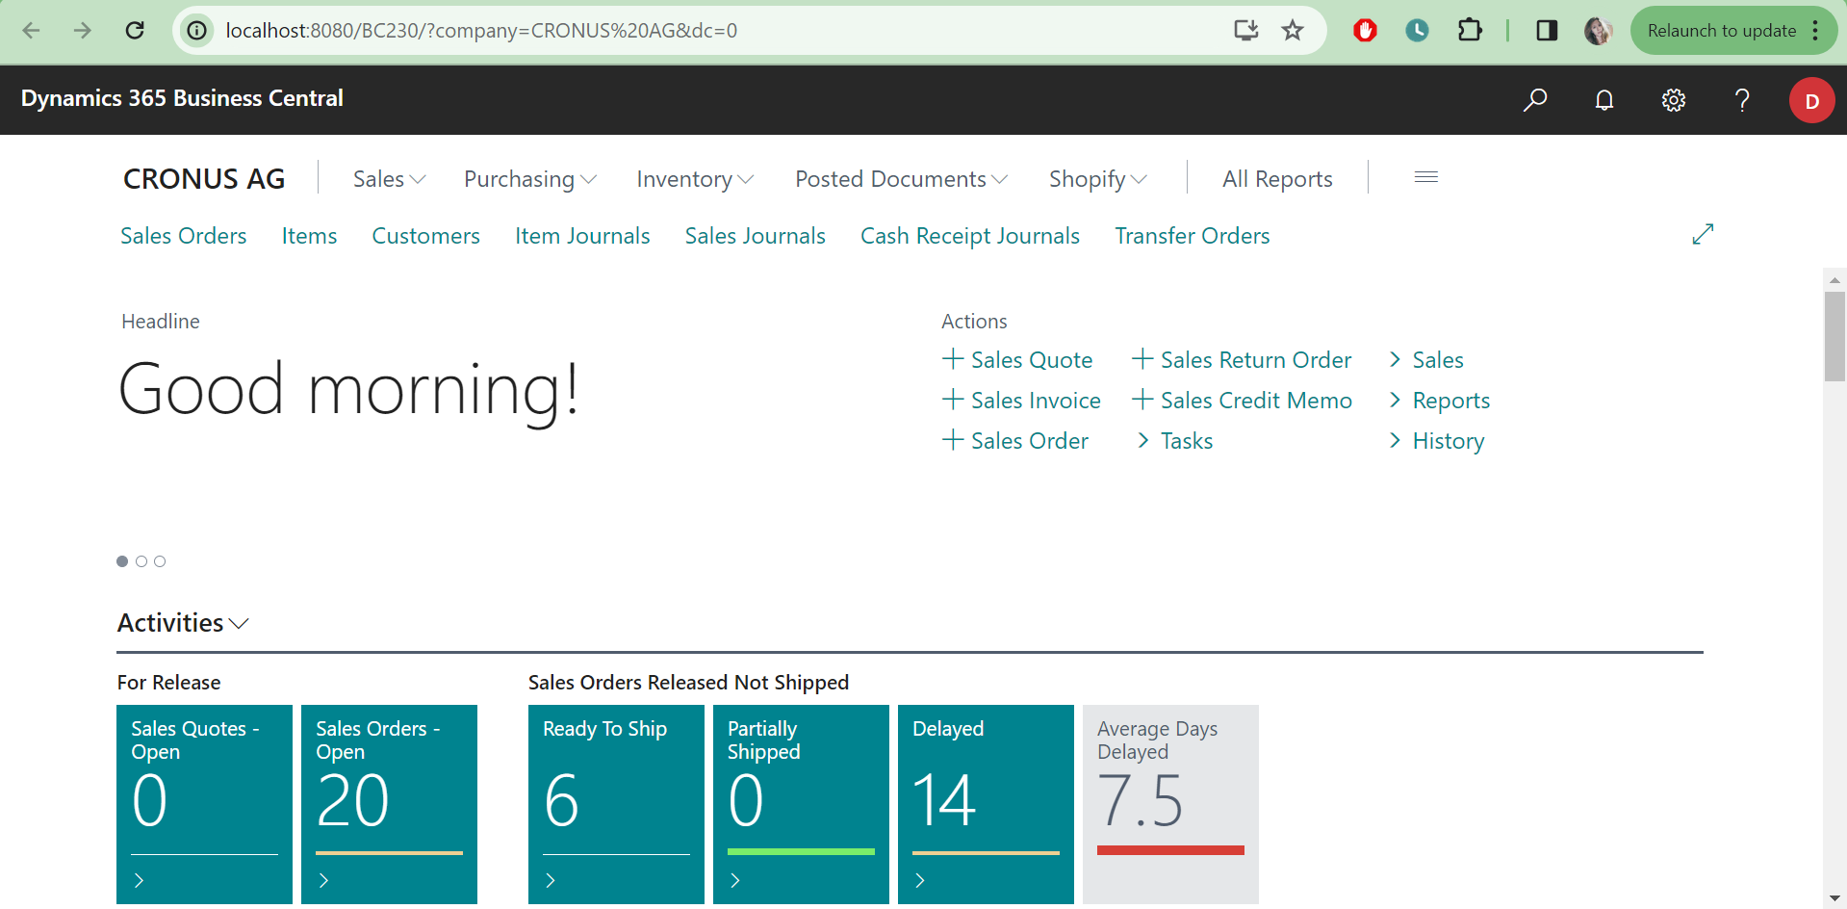Bookmark page with star icon
This screenshot has width=1847, height=909.
click(x=1293, y=31)
